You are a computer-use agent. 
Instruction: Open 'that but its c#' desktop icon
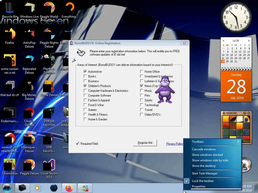click(x=10, y=89)
